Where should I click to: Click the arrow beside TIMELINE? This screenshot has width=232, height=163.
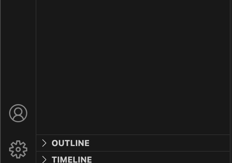tap(44, 159)
